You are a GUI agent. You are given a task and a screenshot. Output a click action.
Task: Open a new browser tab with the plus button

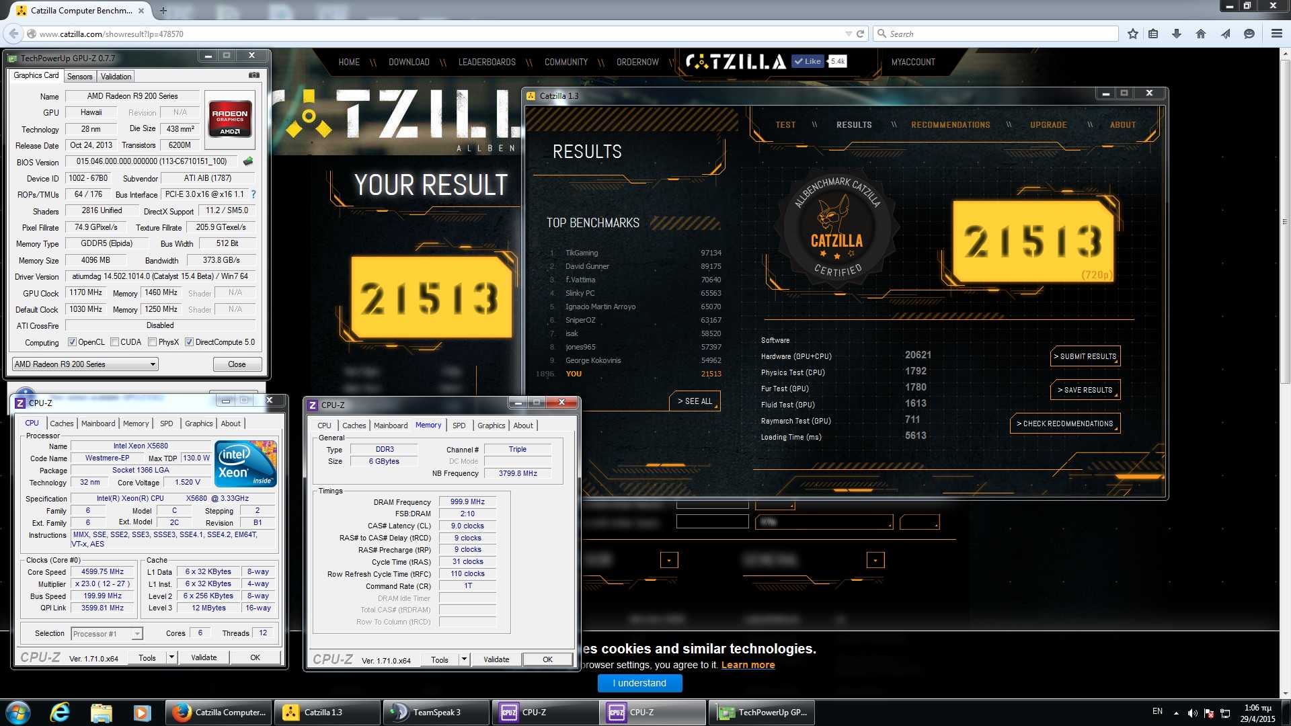coord(163,11)
